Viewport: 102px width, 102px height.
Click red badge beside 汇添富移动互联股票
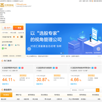point(56,68)
